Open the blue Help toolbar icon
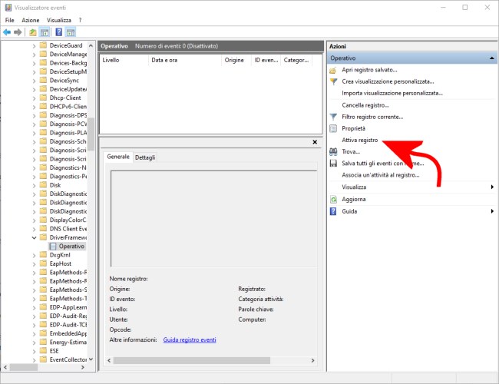 [x=59, y=32]
